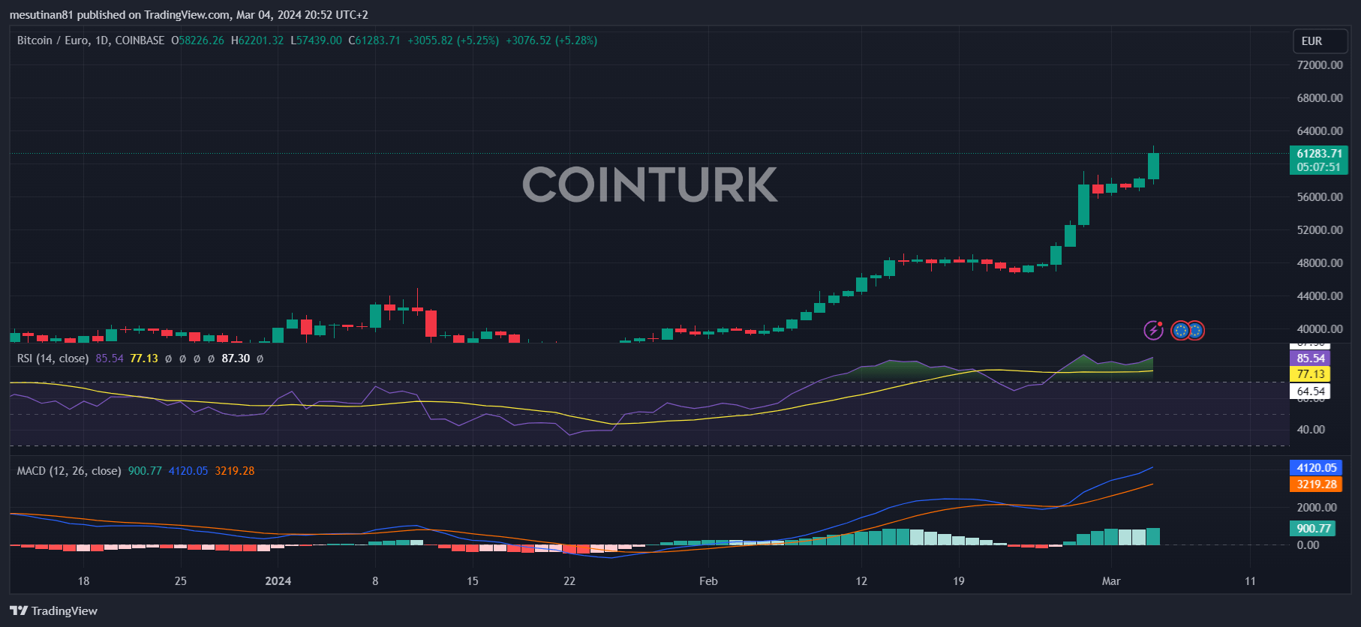The image size is (1361, 627).
Task: Click the current price tag 61283.71 on price scale
Action: [x=1318, y=153]
